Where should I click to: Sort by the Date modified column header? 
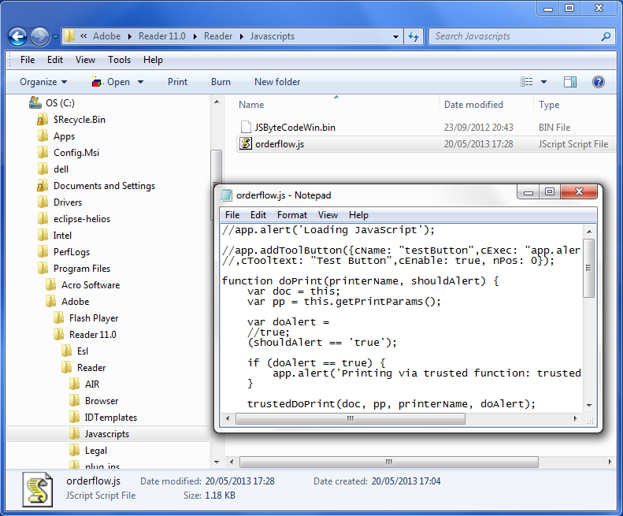pyautogui.click(x=473, y=105)
